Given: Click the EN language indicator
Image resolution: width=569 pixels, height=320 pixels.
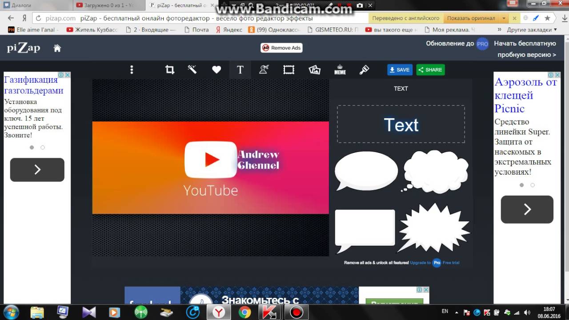Looking at the screenshot, I should pyautogui.click(x=445, y=311).
